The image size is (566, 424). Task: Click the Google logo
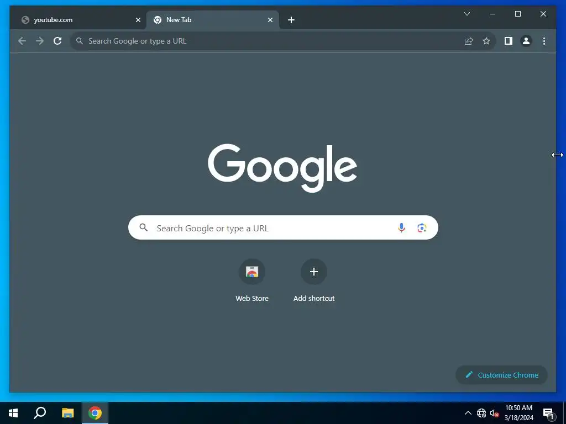(x=282, y=168)
